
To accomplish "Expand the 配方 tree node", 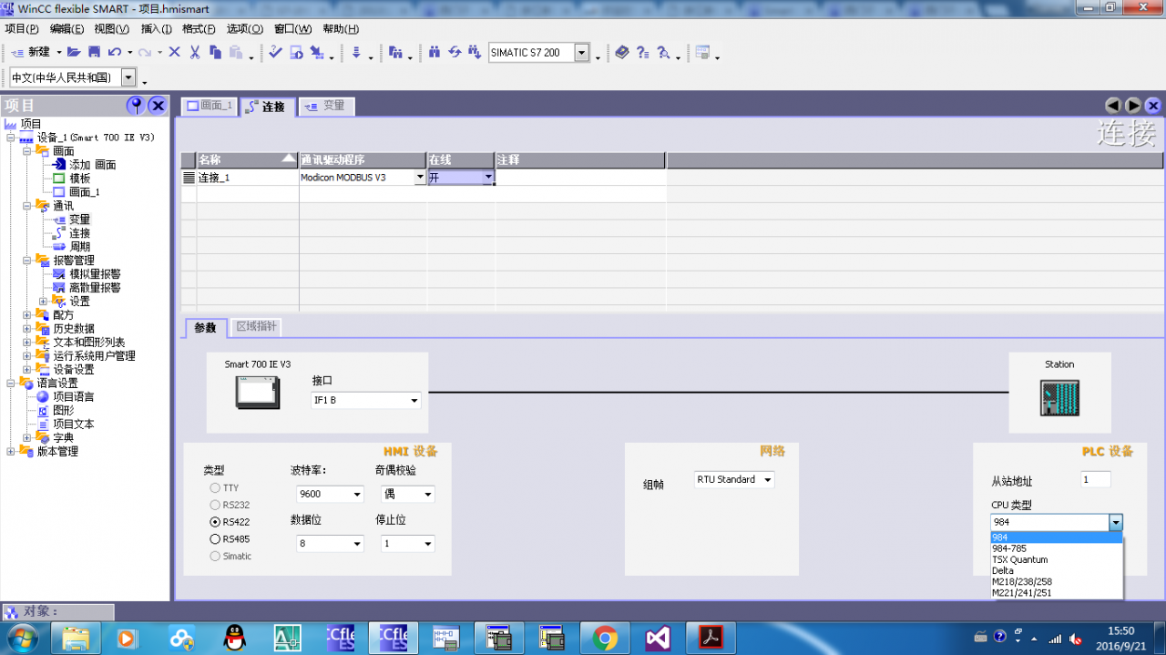I will click(x=27, y=315).
